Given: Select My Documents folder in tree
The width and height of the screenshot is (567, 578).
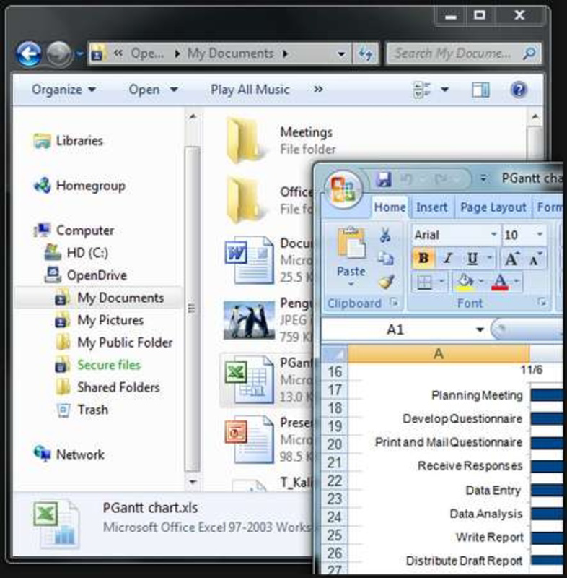Looking at the screenshot, I should tap(109, 298).
